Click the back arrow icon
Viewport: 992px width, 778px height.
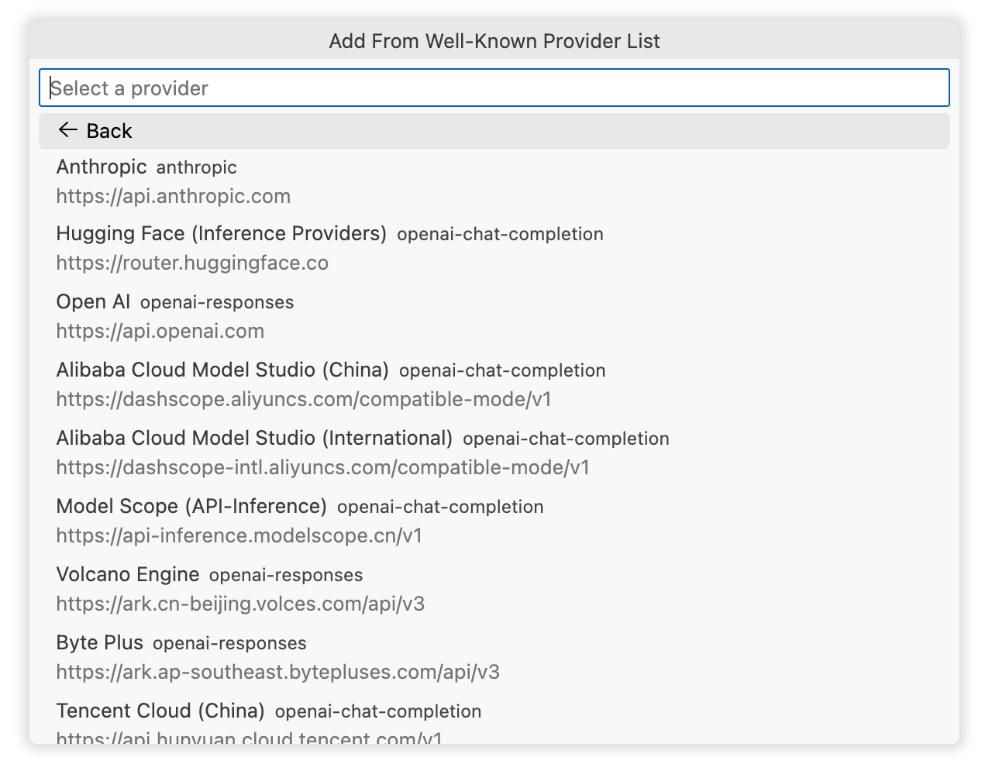(68, 130)
